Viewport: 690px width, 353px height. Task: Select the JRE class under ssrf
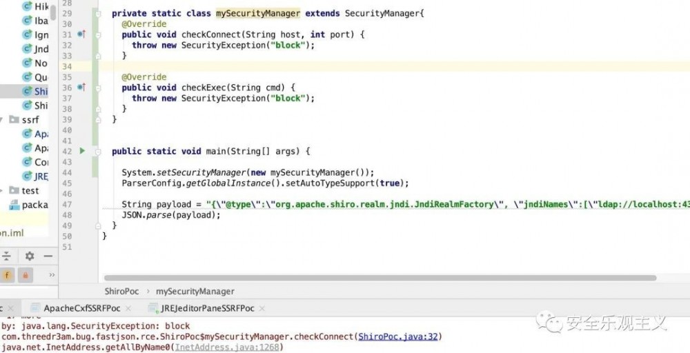click(35, 176)
